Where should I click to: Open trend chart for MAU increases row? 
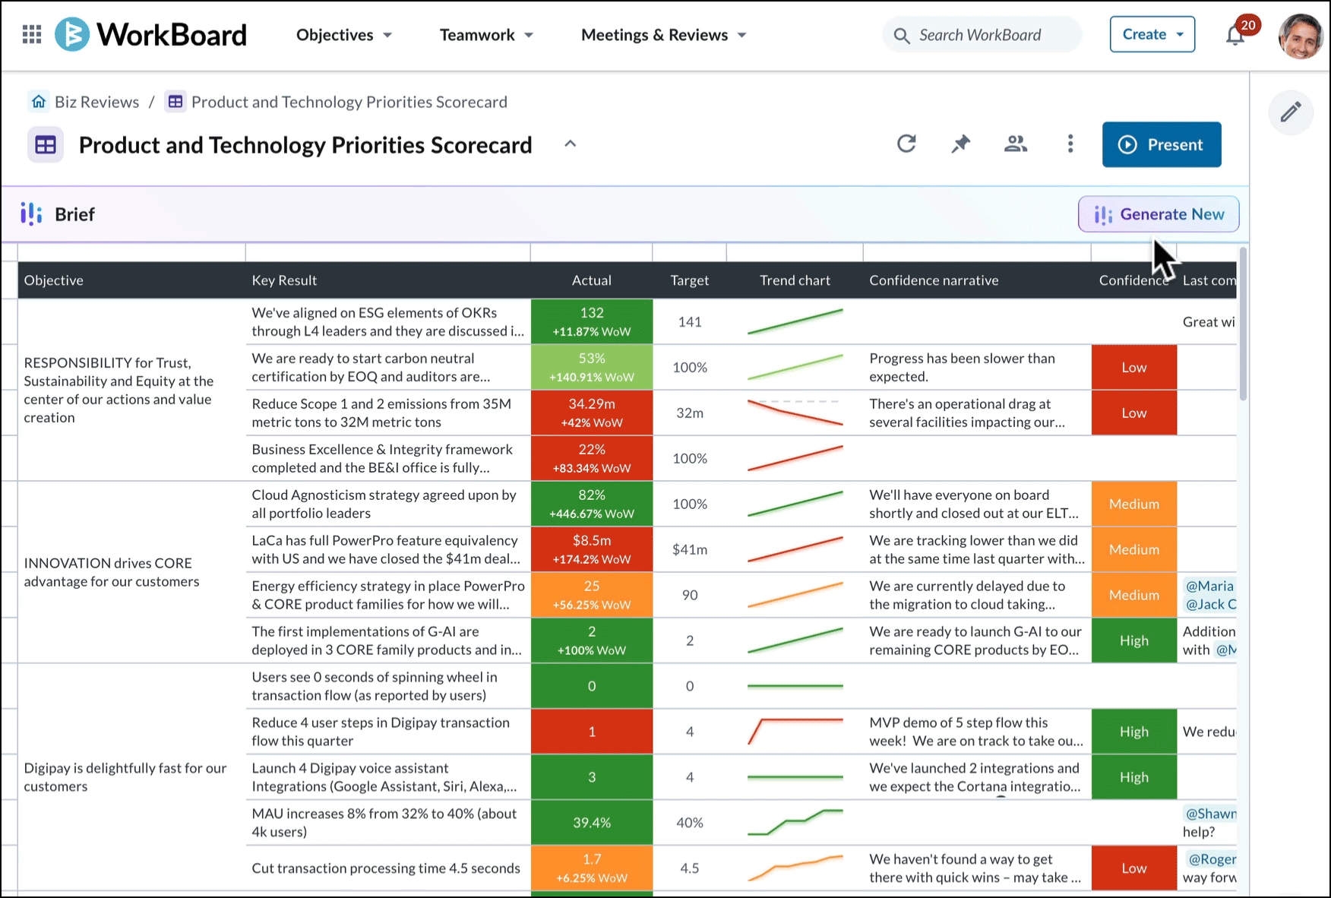(x=795, y=823)
